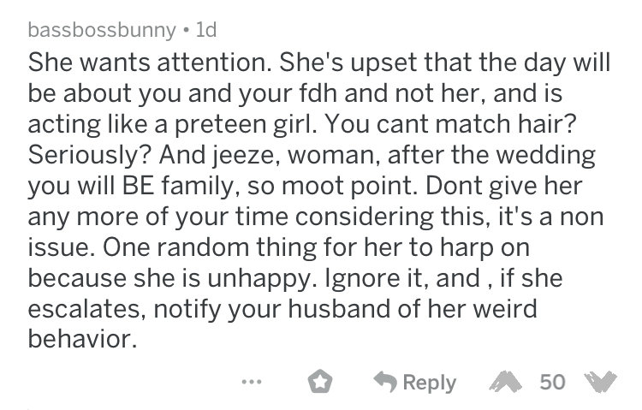The width and height of the screenshot is (642, 410).
Task: Give an award using the badge icon
Action: (320, 382)
